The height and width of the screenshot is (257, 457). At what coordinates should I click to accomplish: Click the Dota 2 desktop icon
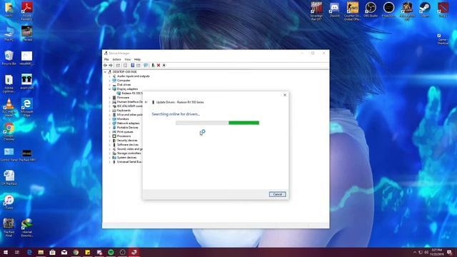point(443,9)
